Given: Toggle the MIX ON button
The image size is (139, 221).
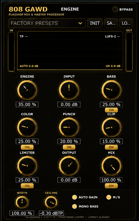Looking at the screenshot, I should 111,186.
